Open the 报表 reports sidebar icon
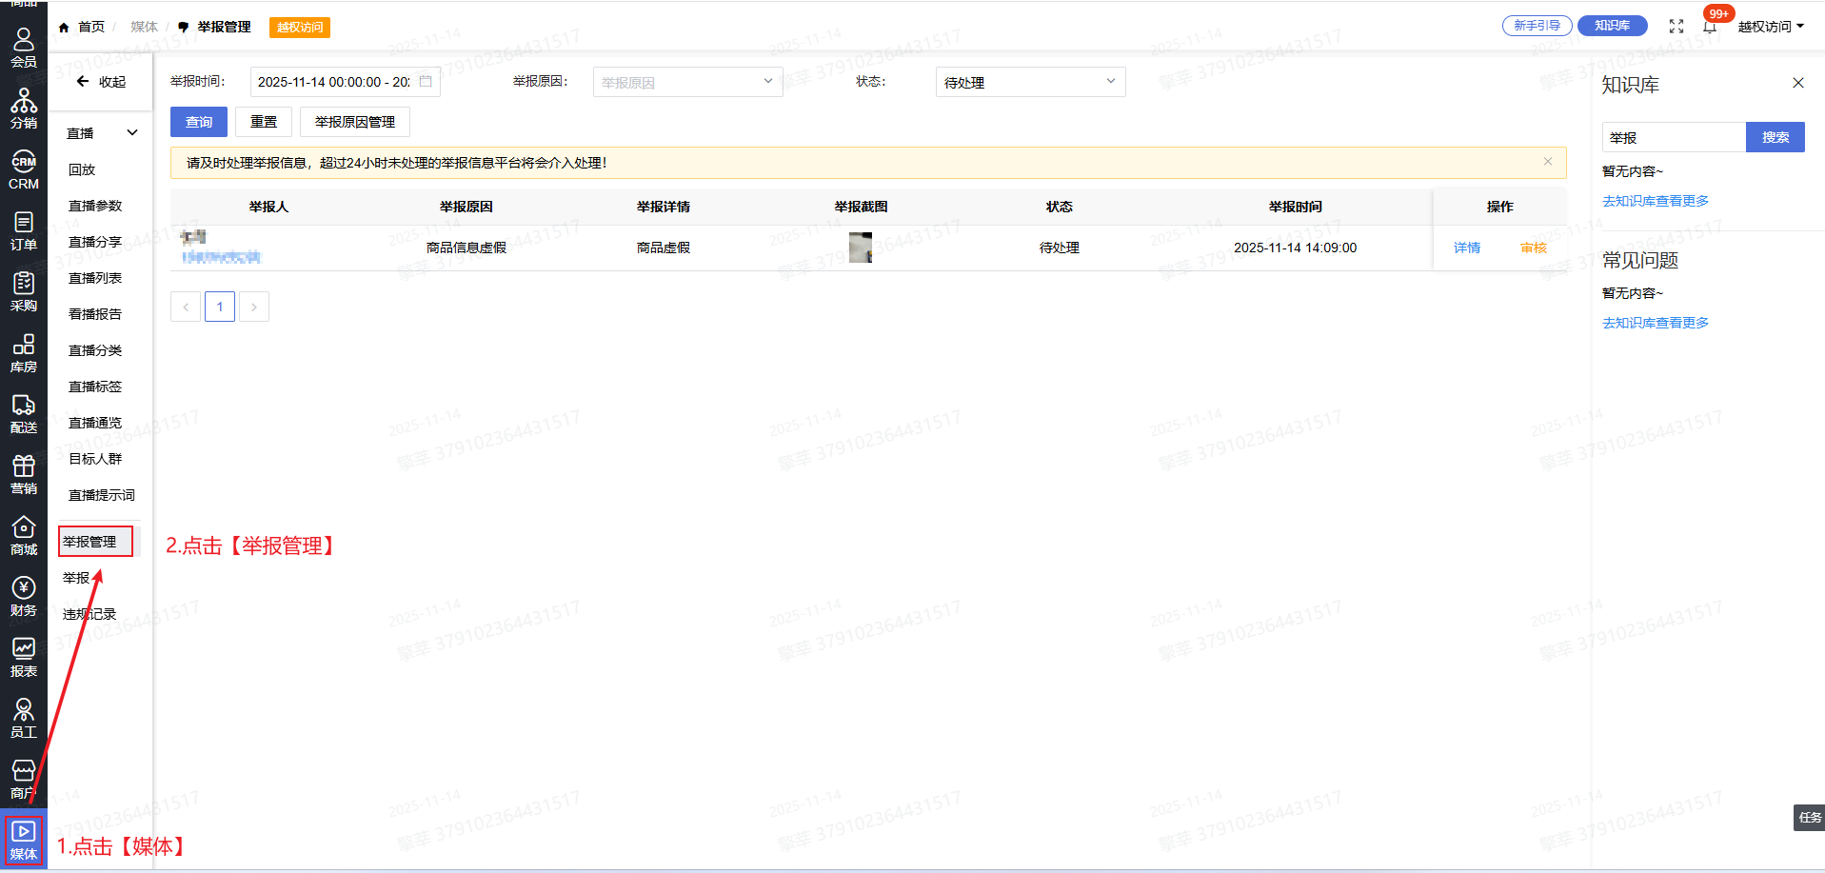1825x873 pixels. point(23,657)
